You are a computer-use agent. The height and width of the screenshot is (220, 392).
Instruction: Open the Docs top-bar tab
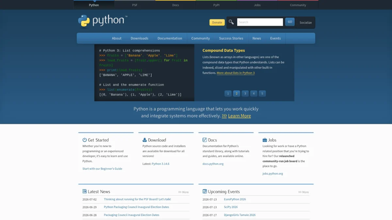click(175, 5)
